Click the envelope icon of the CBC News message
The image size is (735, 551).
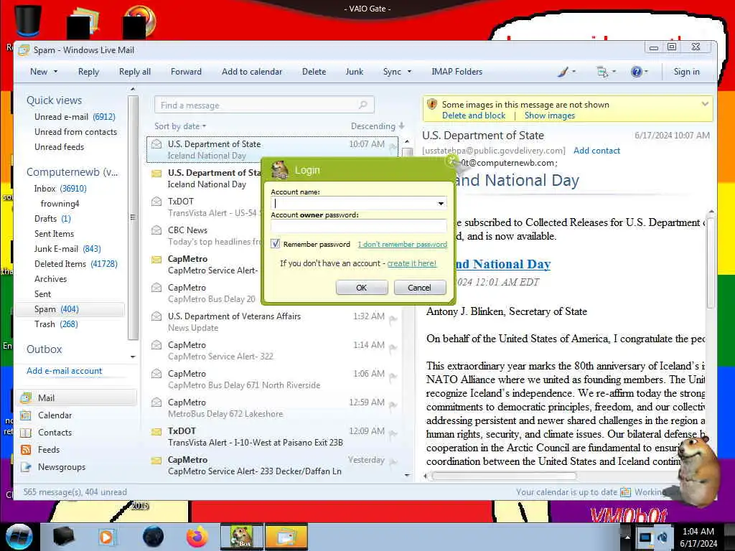pyautogui.click(x=156, y=230)
